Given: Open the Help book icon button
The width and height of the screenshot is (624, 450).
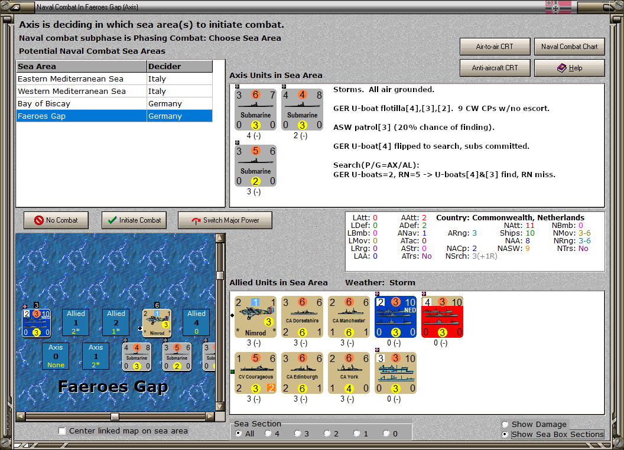Looking at the screenshot, I should point(570,68).
